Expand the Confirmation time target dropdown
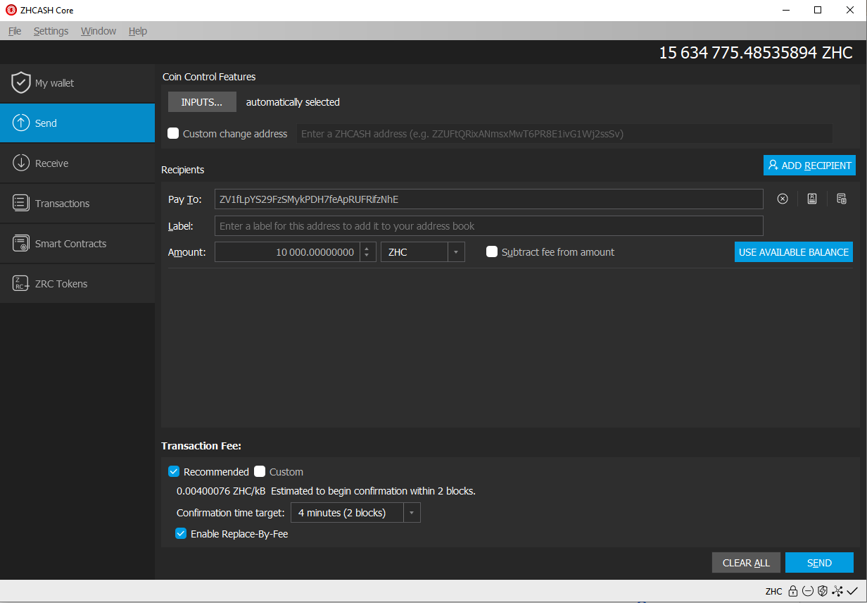867x603 pixels. coord(355,513)
